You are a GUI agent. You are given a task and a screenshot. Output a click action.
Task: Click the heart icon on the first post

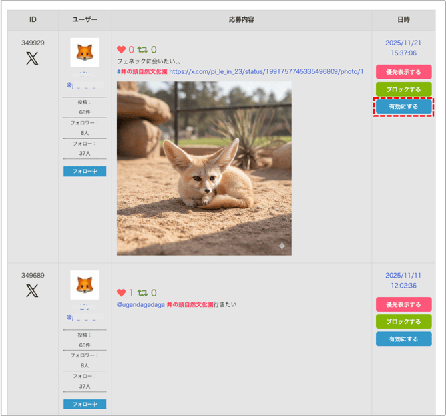121,49
